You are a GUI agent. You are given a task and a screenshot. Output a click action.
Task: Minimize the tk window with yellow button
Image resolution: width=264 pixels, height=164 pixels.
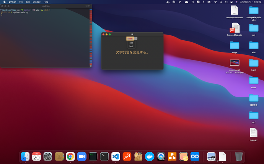(107, 34)
